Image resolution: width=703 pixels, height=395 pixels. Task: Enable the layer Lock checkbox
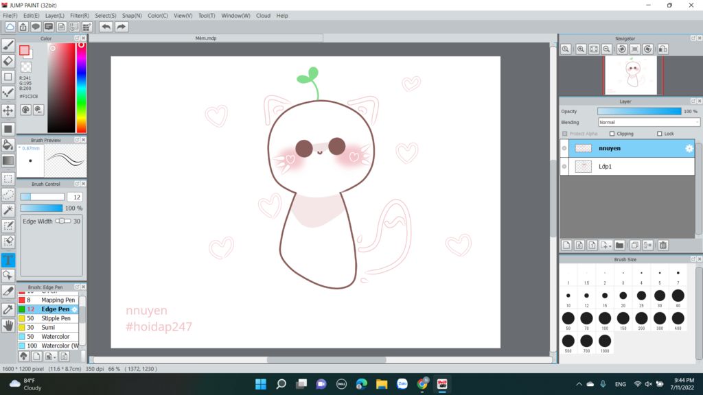(x=660, y=134)
